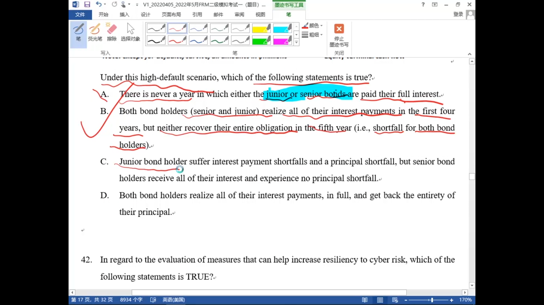Viewport: 544px width, 305px height.
Task: Open the pen Color (颜色) dropdown
Action: (313, 26)
